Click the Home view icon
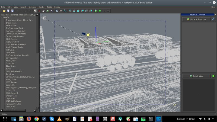 56,11
